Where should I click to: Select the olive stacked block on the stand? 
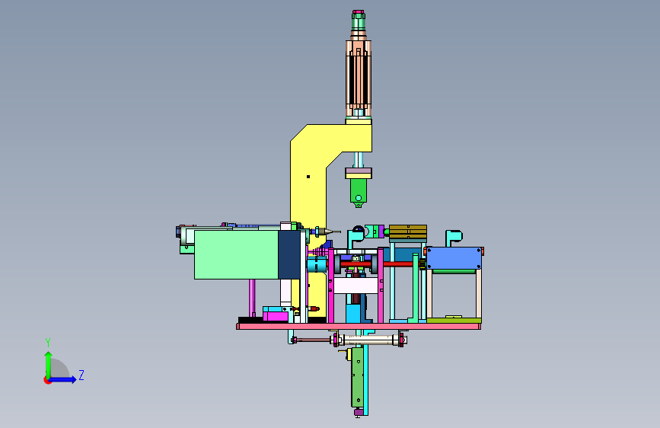(408, 232)
